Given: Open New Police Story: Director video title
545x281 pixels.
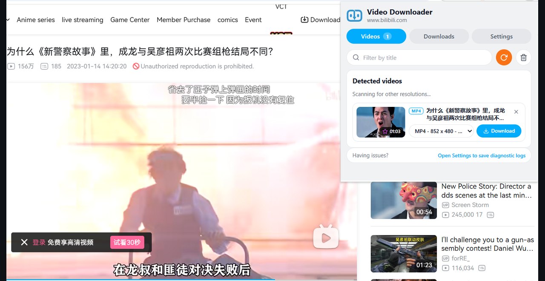Looking at the screenshot, I should 486,191.
